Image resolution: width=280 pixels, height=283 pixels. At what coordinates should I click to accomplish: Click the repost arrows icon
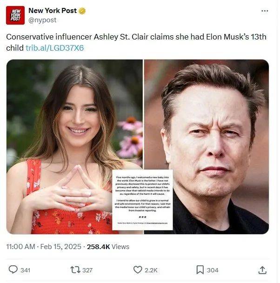[74, 270]
